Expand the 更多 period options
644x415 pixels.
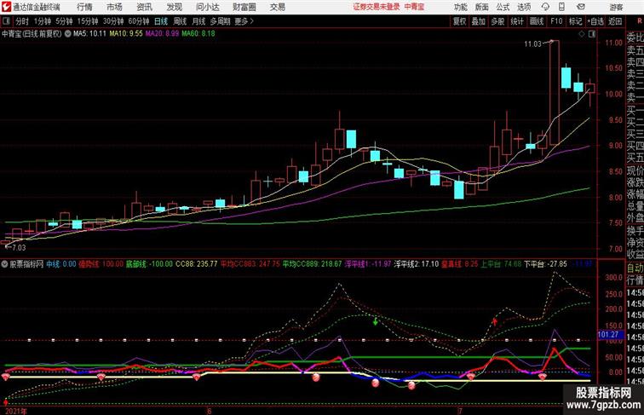click(x=244, y=21)
